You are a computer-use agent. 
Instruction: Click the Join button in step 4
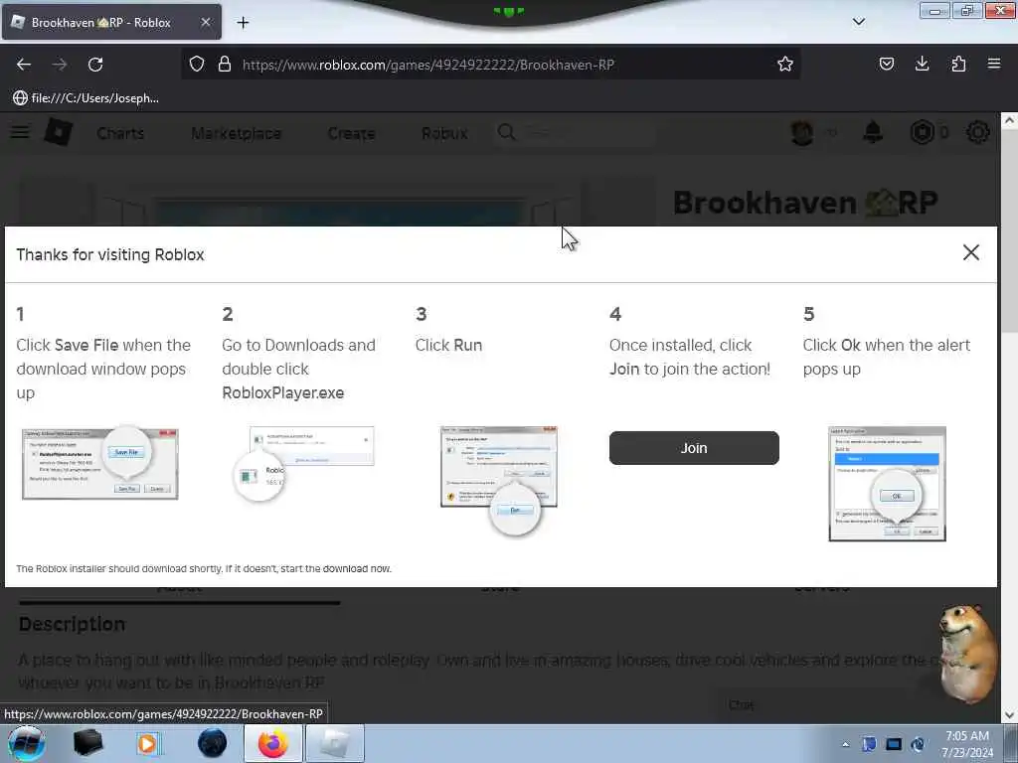(693, 448)
